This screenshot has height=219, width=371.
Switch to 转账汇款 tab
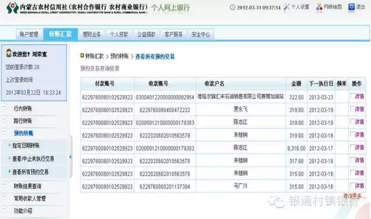[x=60, y=34]
